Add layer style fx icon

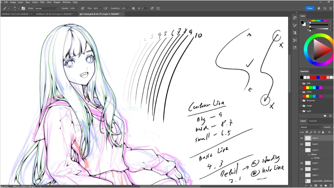pos(311,186)
